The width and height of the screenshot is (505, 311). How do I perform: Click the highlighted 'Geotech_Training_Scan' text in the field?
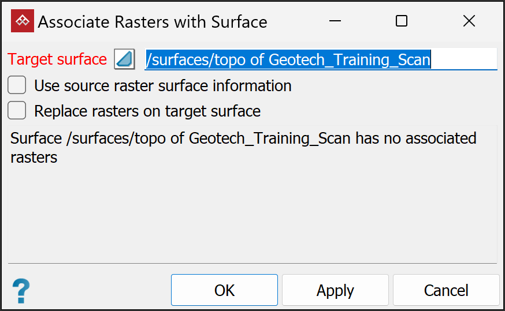point(350,59)
